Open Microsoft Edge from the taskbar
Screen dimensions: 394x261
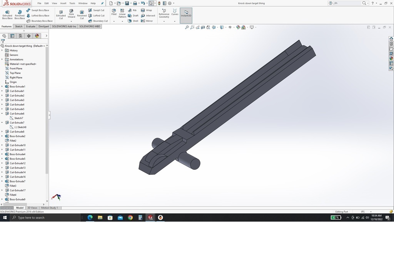point(90,217)
